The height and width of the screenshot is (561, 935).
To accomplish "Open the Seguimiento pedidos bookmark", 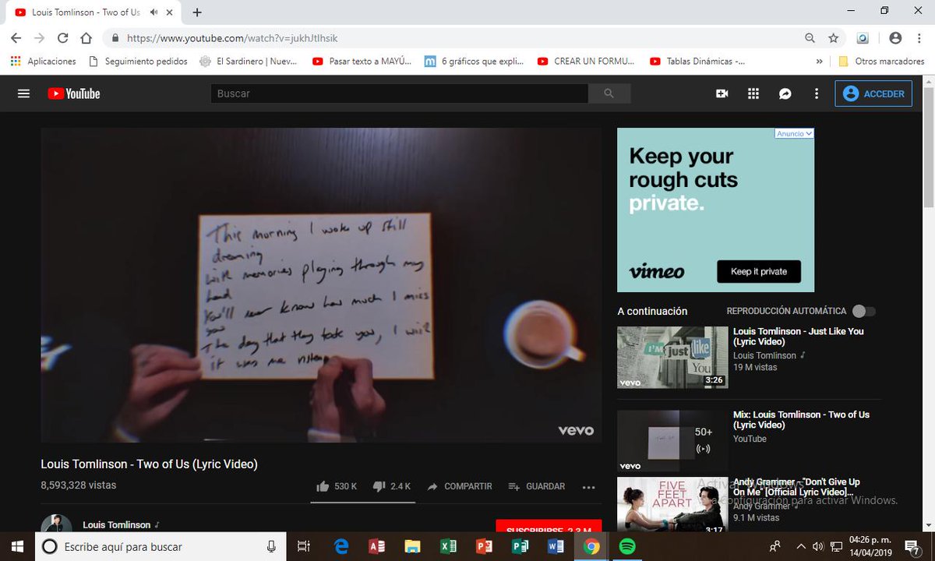I will (139, 61).
